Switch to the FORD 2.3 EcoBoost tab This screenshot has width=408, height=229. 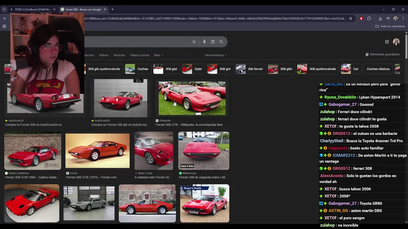click(33, 10)
